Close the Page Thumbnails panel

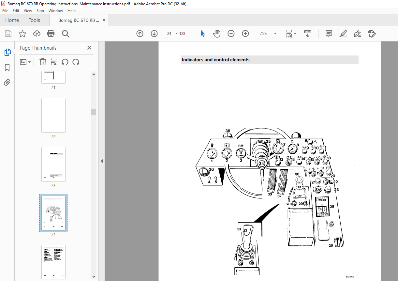89,48
